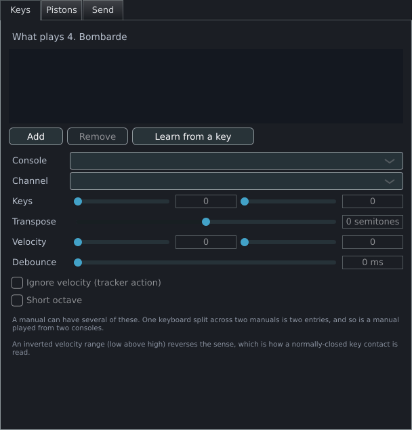Click the empty key mappings list

(x=206, y=86)
